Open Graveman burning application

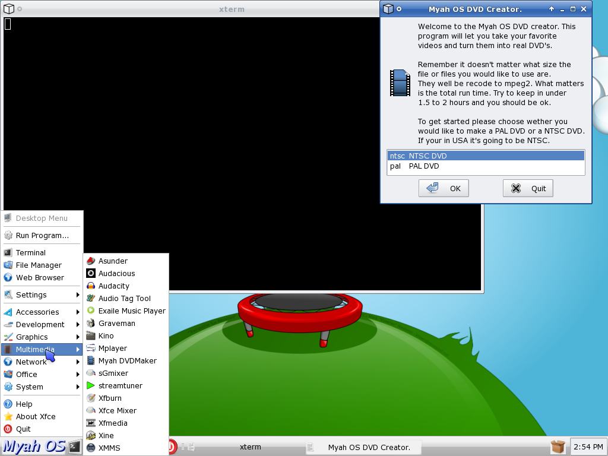[126, 323]
